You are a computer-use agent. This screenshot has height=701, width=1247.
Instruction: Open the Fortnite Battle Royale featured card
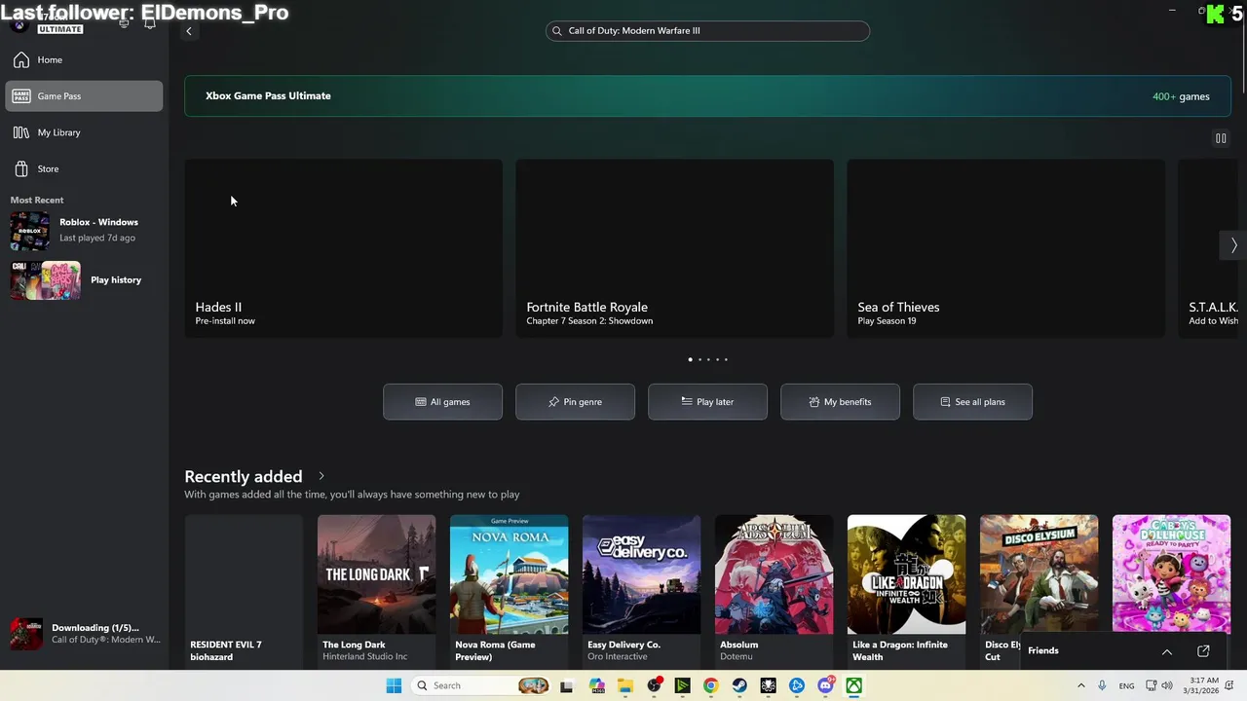(x=674, y=248)
